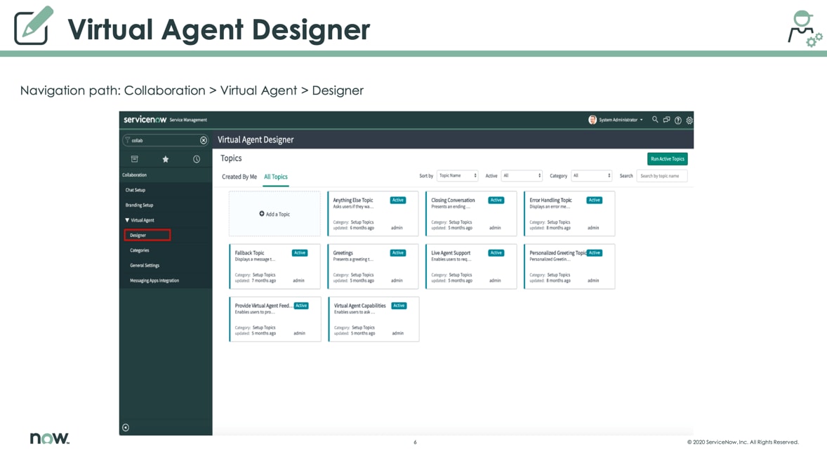This screenshot has width=827, height=462.
Task: Open the Anything Else Topic card
Action: tap(372, 214)
